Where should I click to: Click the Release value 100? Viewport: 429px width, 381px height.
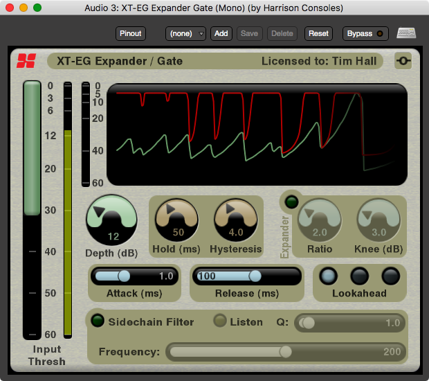(x=207, y=276)
